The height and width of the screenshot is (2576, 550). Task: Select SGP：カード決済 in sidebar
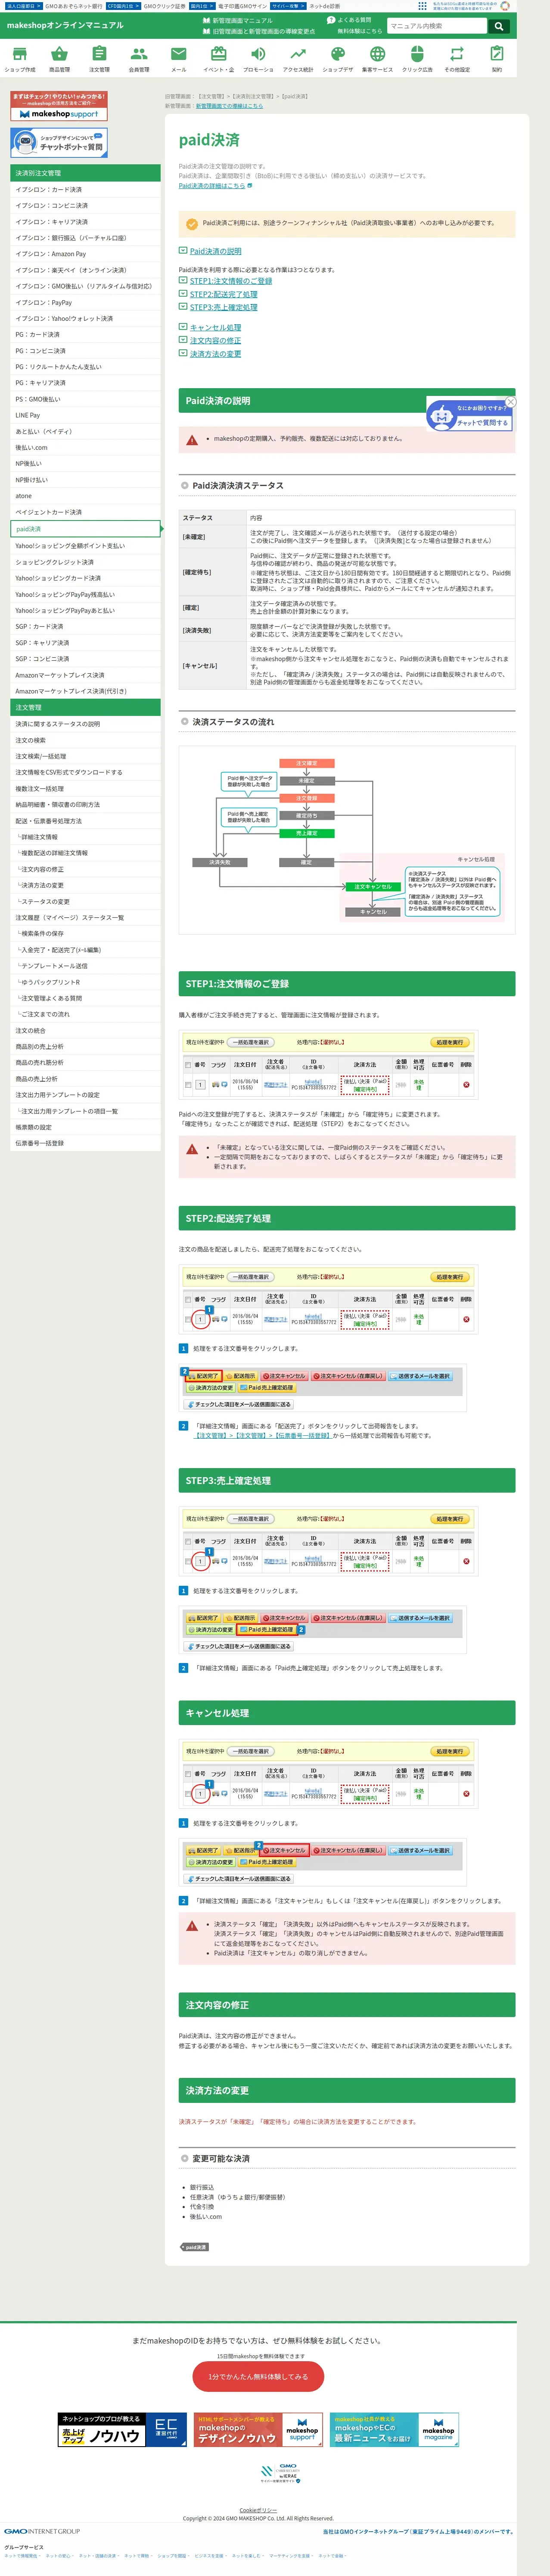point(85,626)
